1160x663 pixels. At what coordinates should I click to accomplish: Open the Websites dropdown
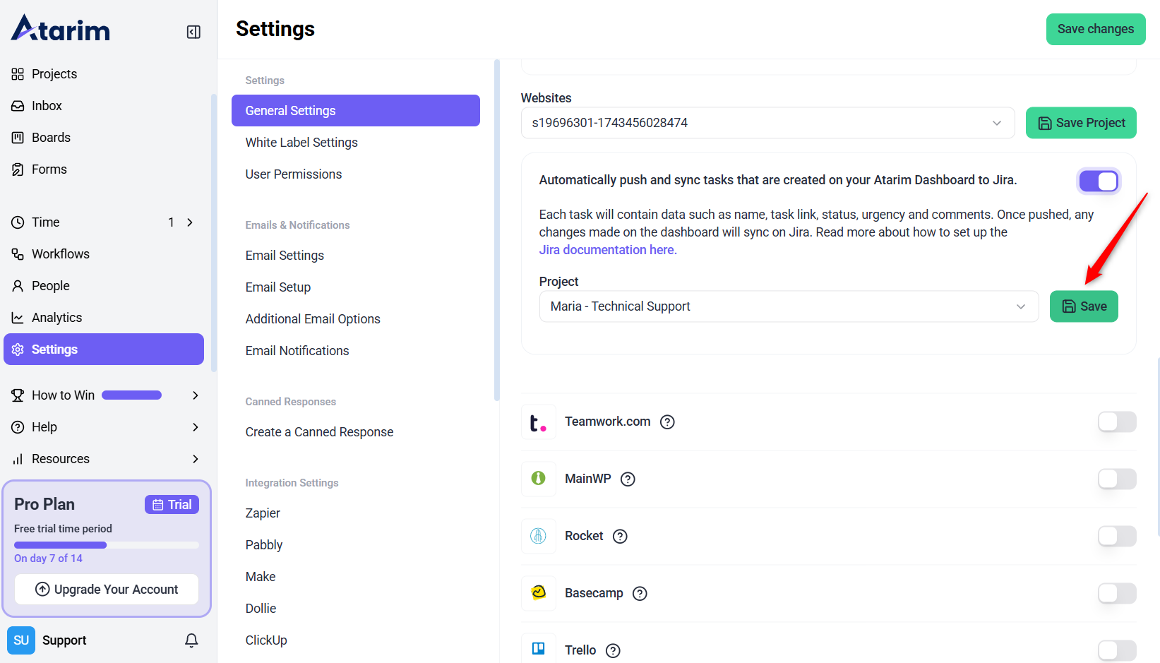coord(767,123)
